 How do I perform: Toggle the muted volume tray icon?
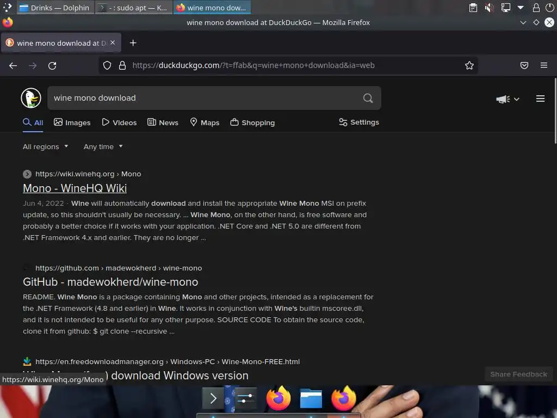click(489, 8)
